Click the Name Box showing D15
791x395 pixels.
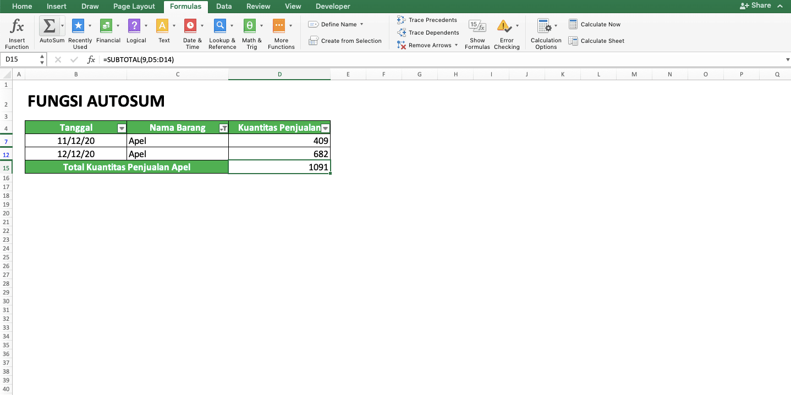tap(21, 59)
